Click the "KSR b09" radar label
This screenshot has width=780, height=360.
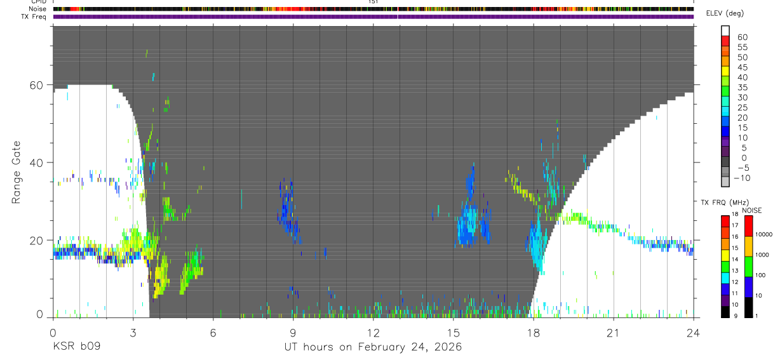pyautogui.click(x=76, y=347)
